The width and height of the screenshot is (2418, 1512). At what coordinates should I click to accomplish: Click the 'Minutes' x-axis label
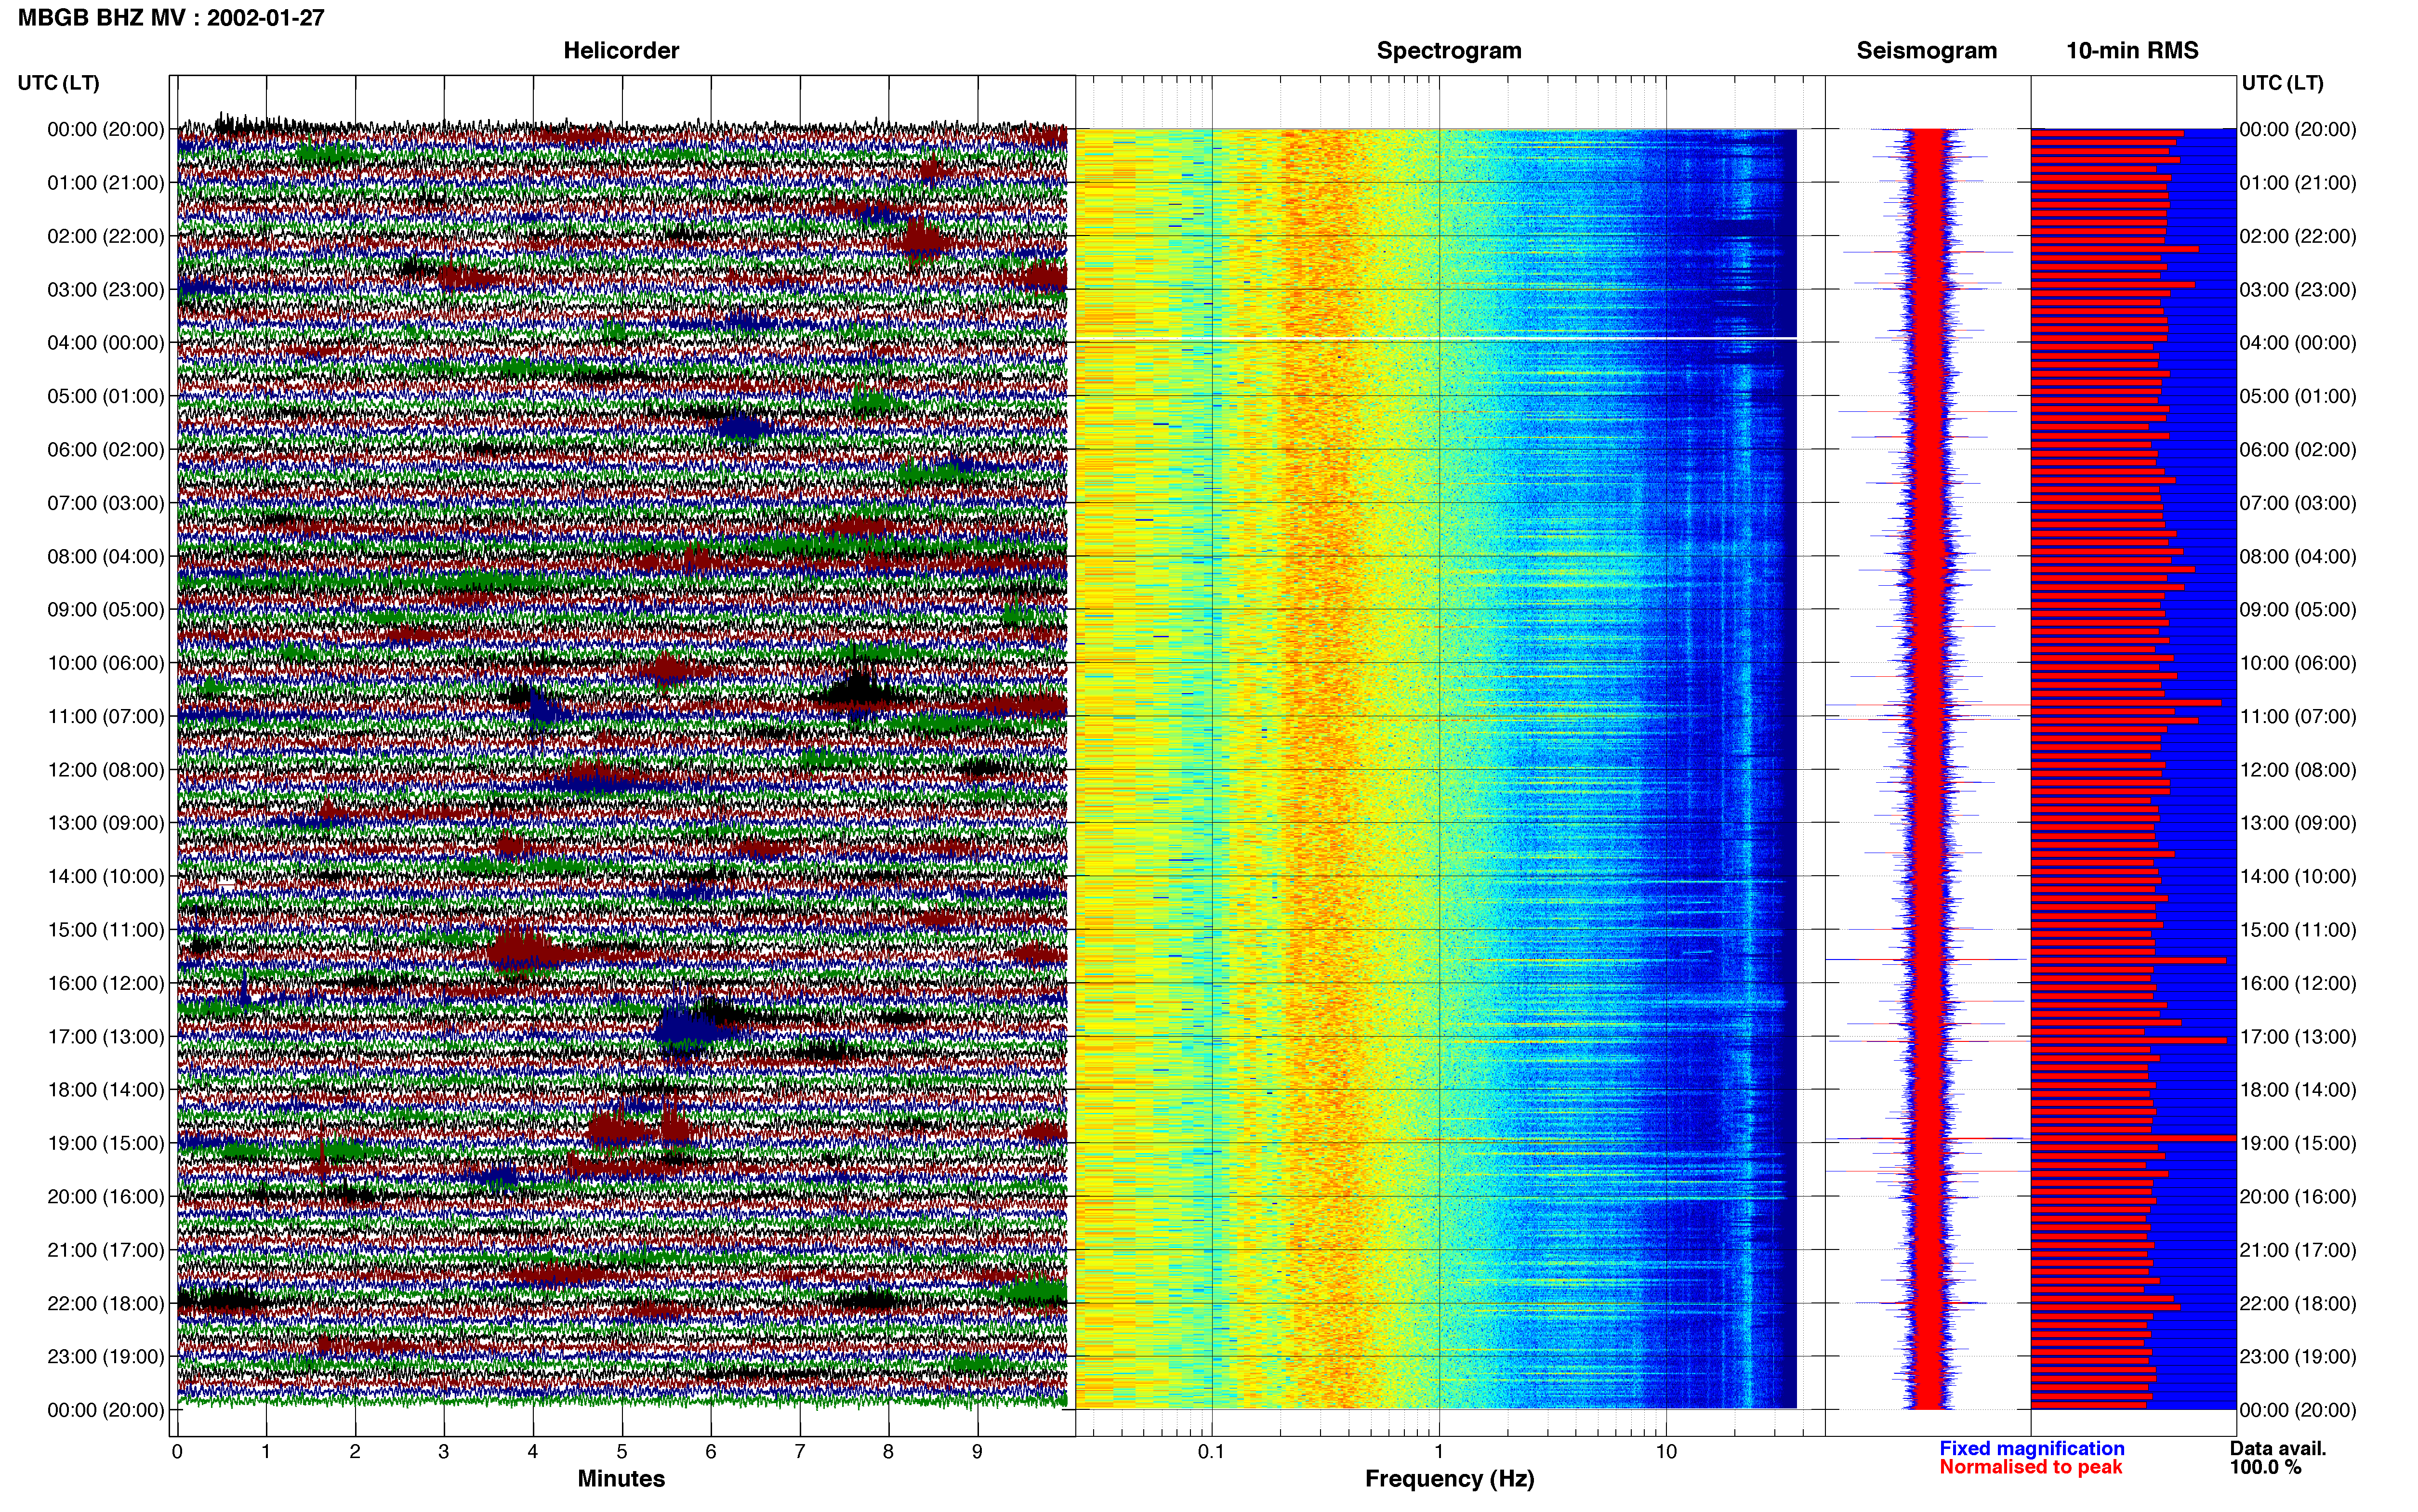point(621,1478)
